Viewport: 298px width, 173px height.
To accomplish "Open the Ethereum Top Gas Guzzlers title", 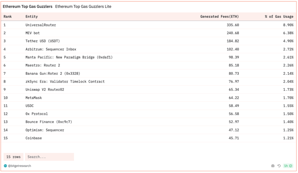I will coord(27,6).
